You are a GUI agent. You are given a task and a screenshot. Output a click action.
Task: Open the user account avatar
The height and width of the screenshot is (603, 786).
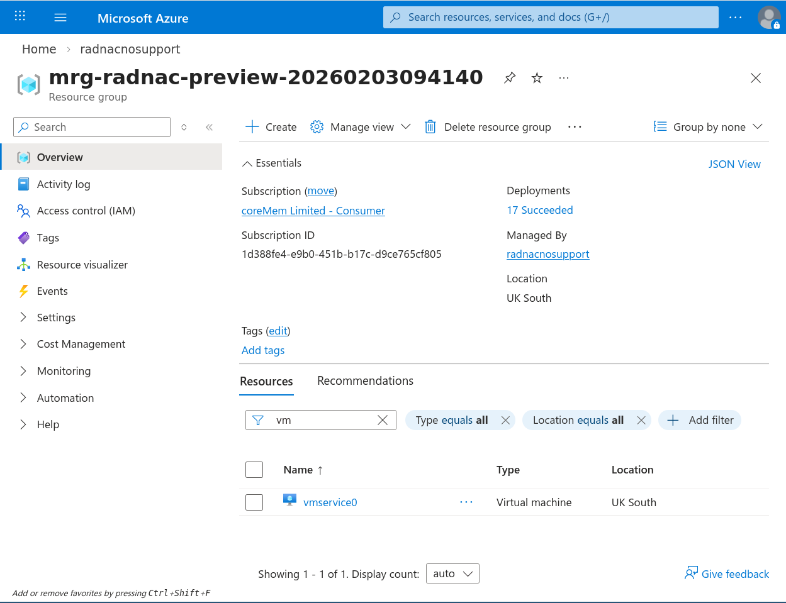[768, 17]
